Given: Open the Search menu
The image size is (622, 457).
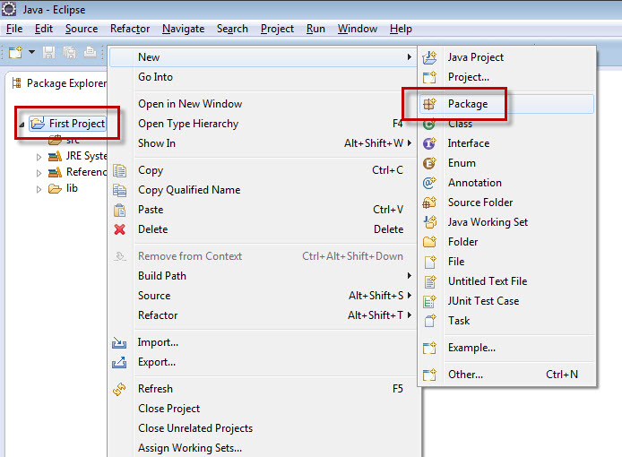Looking at the screenshot, I should 232,29.
